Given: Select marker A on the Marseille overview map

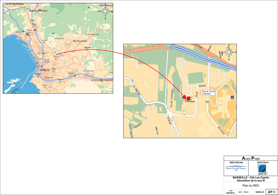Looking at the screenshot, I should pyautogui.click(x=58, y=51).
